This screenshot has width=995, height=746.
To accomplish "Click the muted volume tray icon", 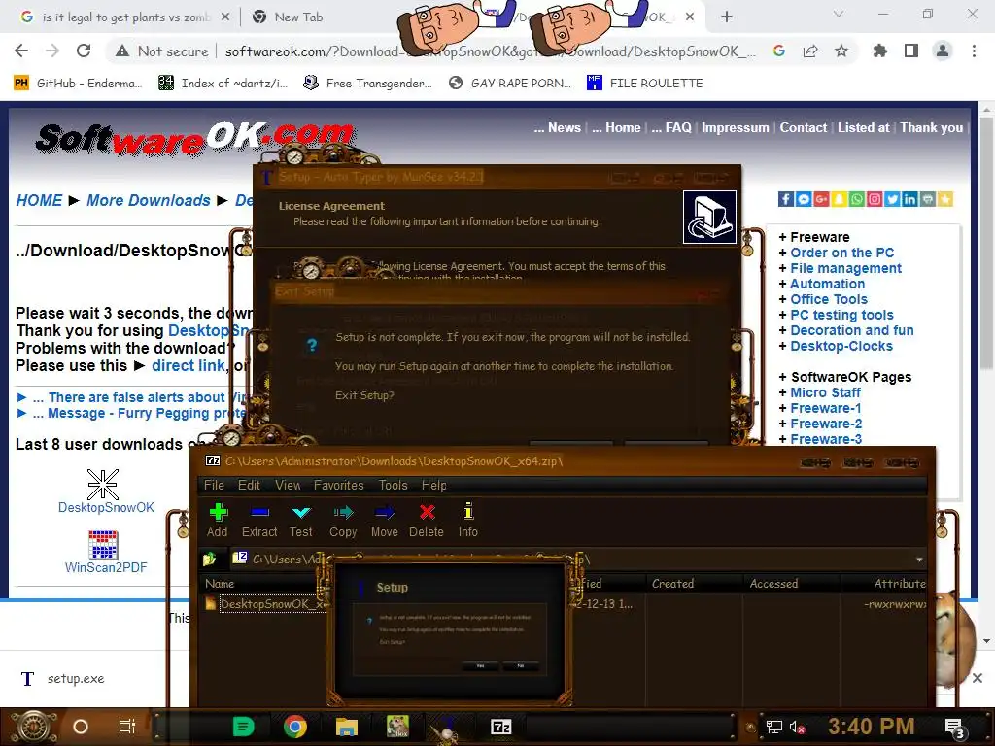I will click(797, 727).
